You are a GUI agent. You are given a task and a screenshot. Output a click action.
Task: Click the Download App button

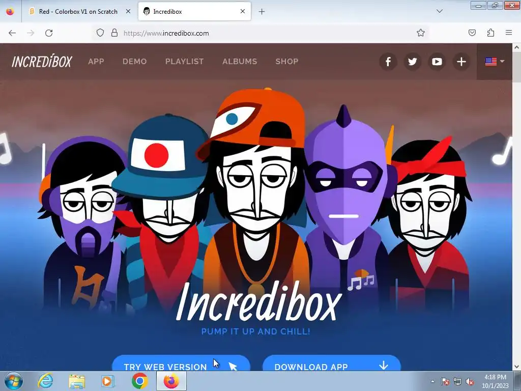pos(332,363)
